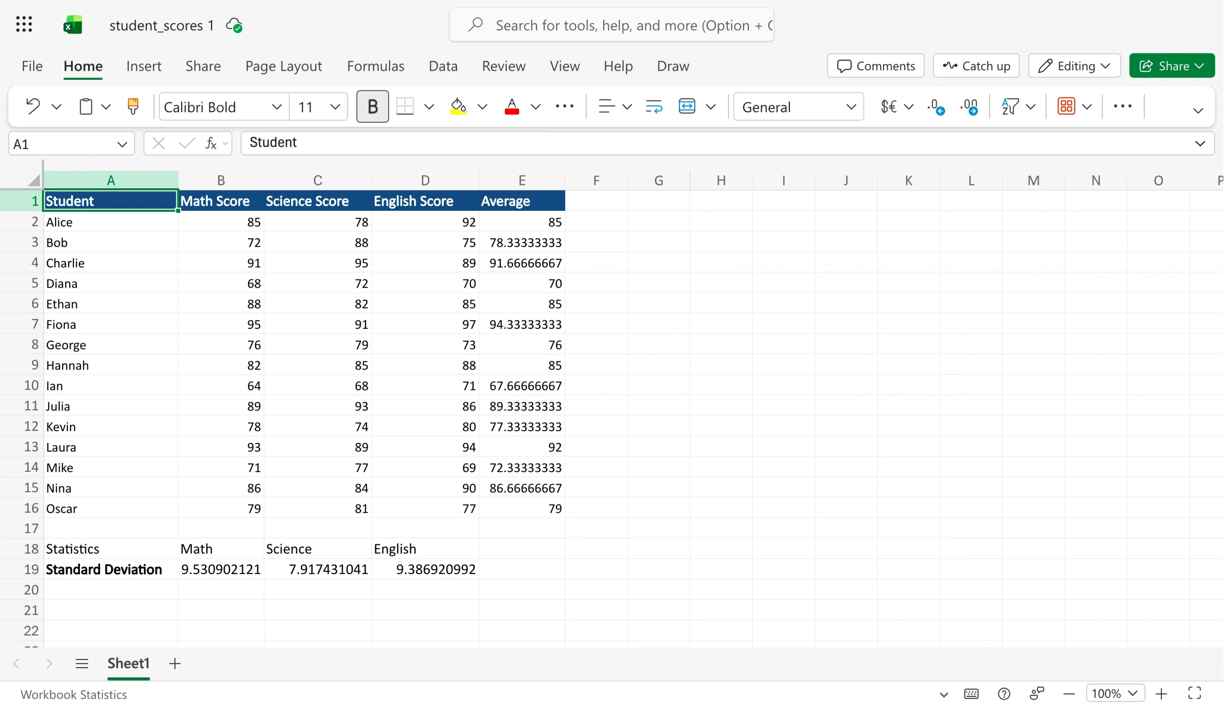1224x704 pixels.
Task: Add a new sheet
Action: [175, 664]
